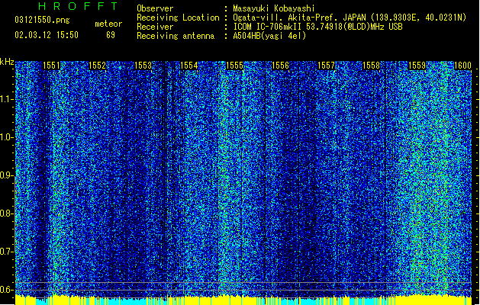The image size is (480, 305).
Task: Click the 1553 time marker
Action: tap(143, 66)
